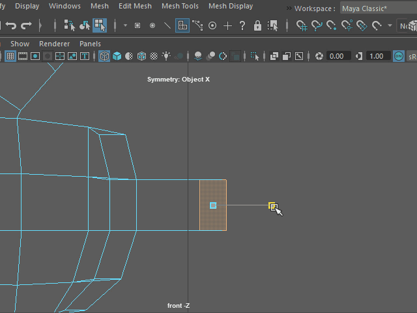Screen dimensions: 417x313
Task: Open the Show viewport menu
Action: click(x=20, y=44)
